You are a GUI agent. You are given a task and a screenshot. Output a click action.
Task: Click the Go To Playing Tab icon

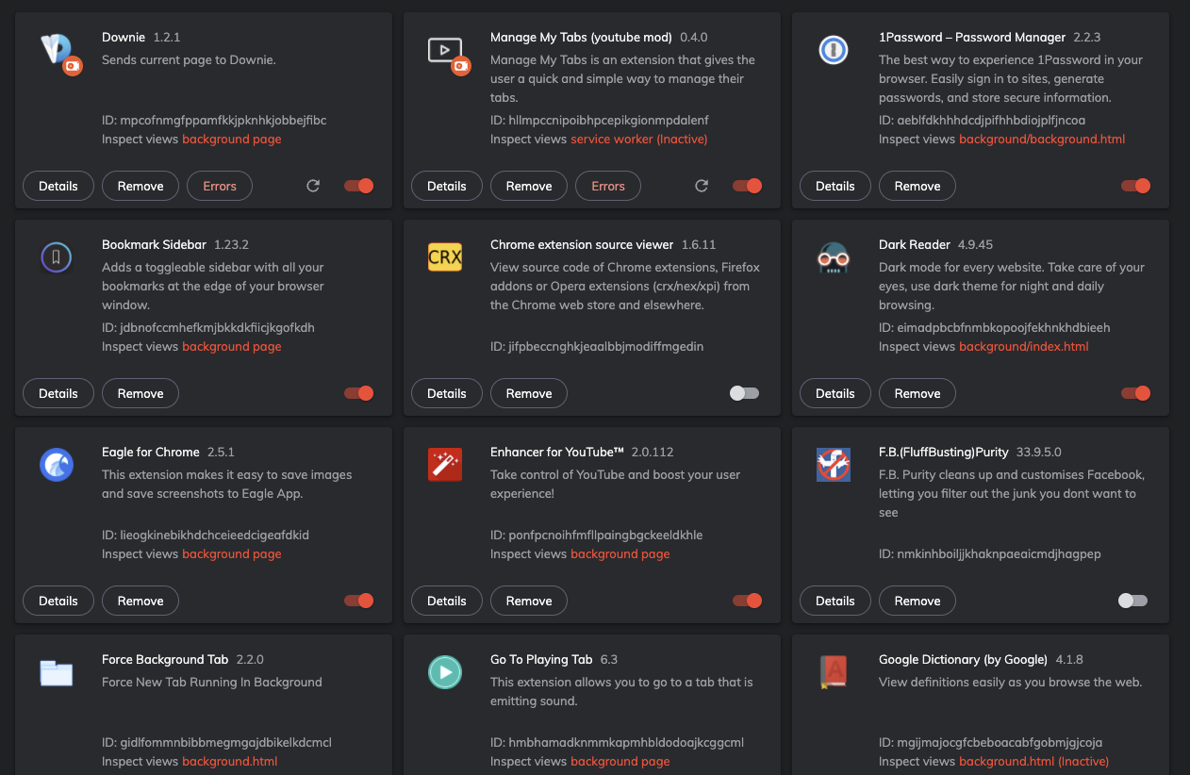445,672
